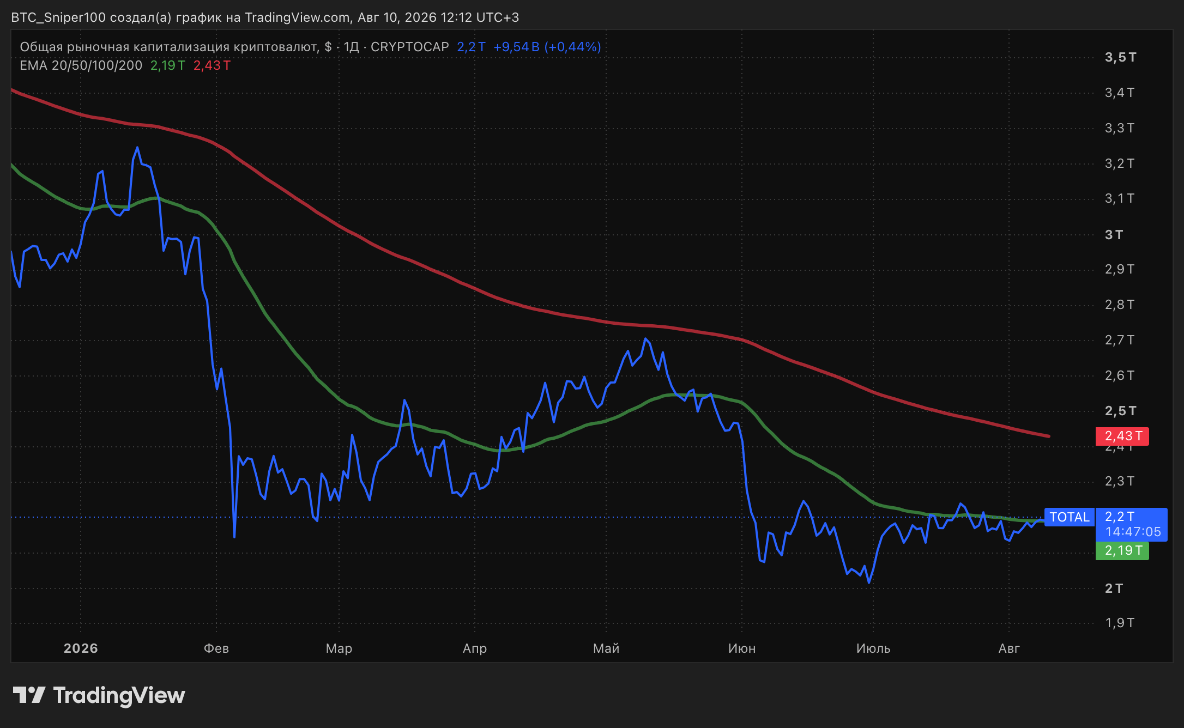This screenshot has width=1184, height=728.
Task: Click the 2,3 T price axis label
Action: [1120, 481]
